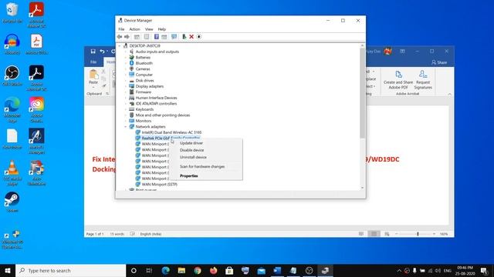Image resolution: width=494 pixels, height=277 pixels.
Task: Collapse the Word ribbon with the chevron
Action: 449,94
